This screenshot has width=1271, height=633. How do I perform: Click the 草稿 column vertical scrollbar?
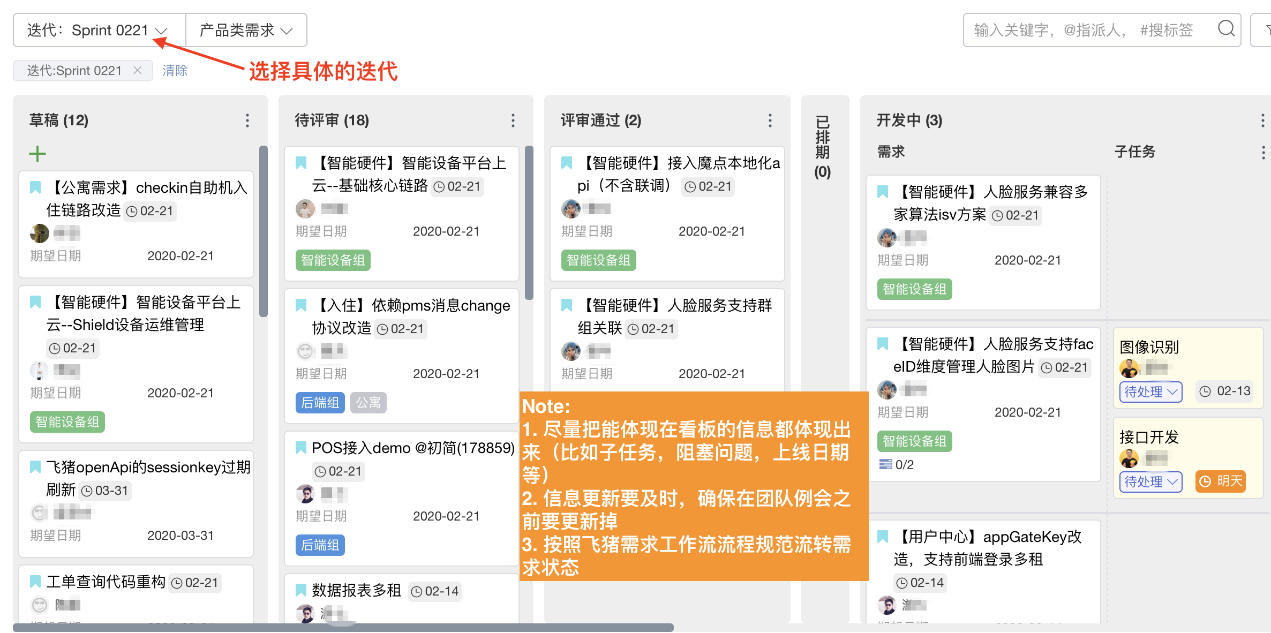coord(263,231)
